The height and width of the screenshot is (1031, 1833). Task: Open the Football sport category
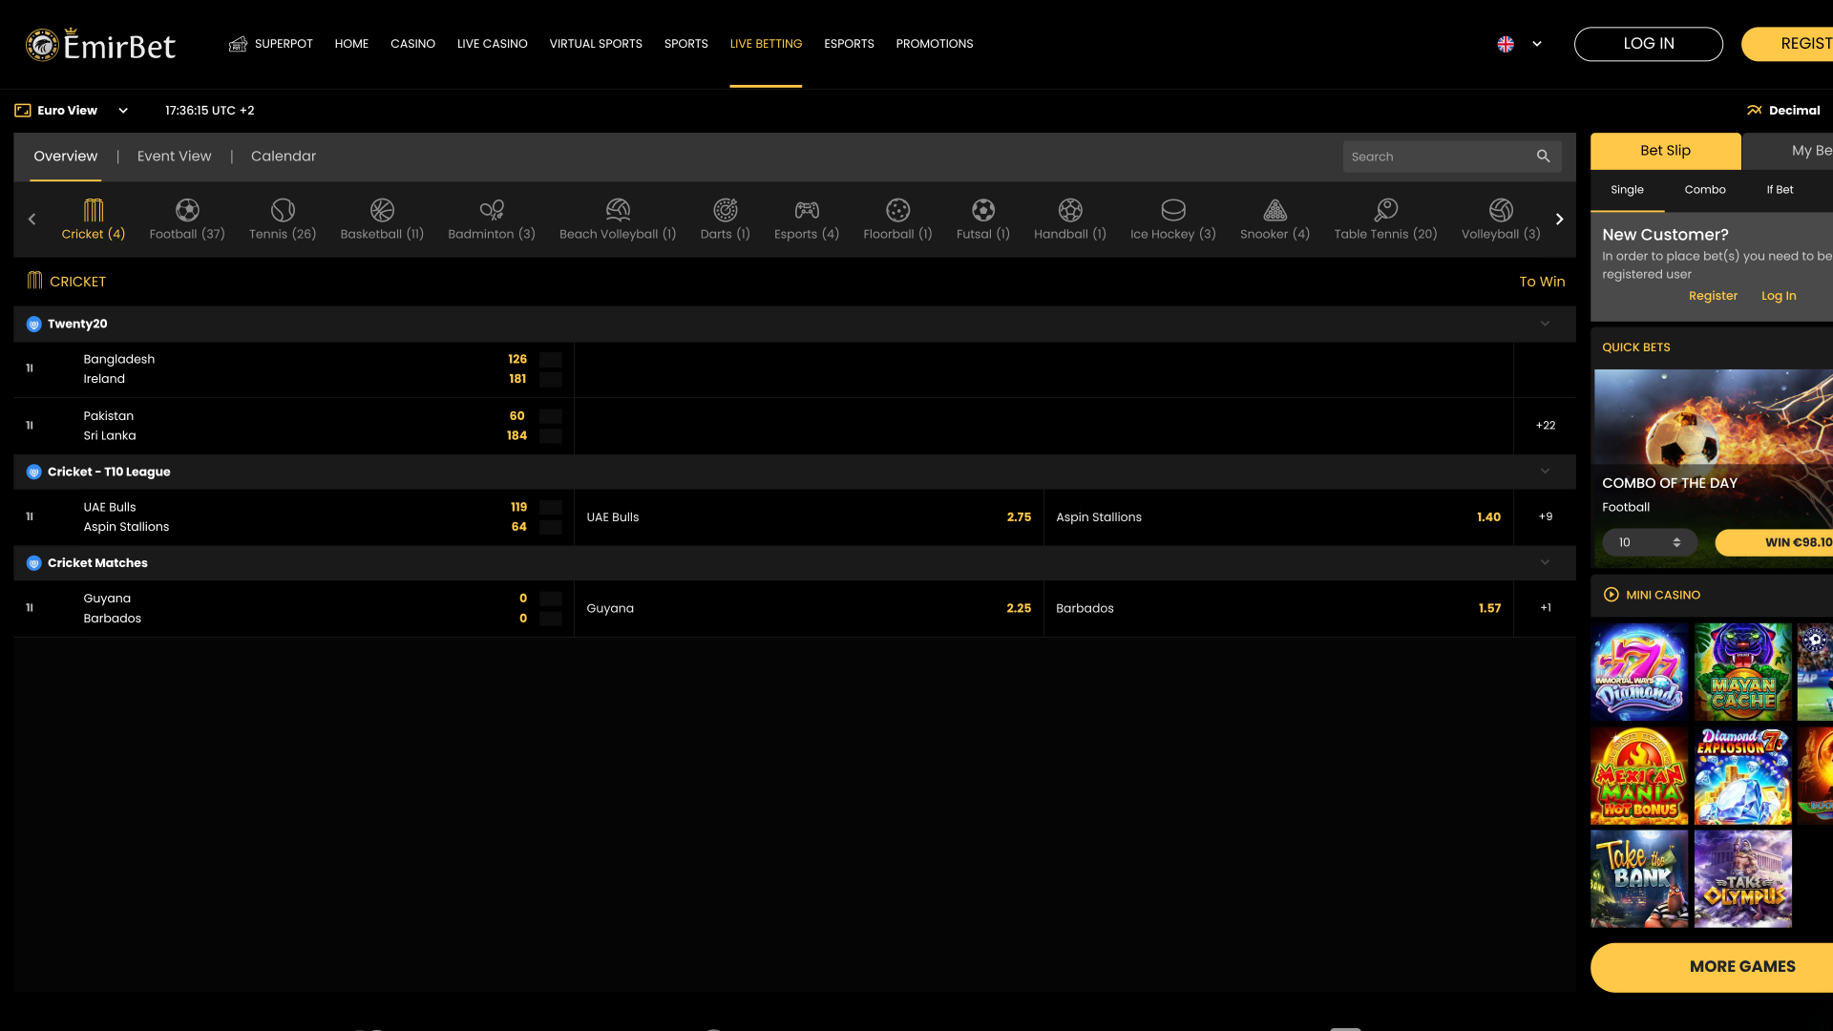click(x=187, y=219)
